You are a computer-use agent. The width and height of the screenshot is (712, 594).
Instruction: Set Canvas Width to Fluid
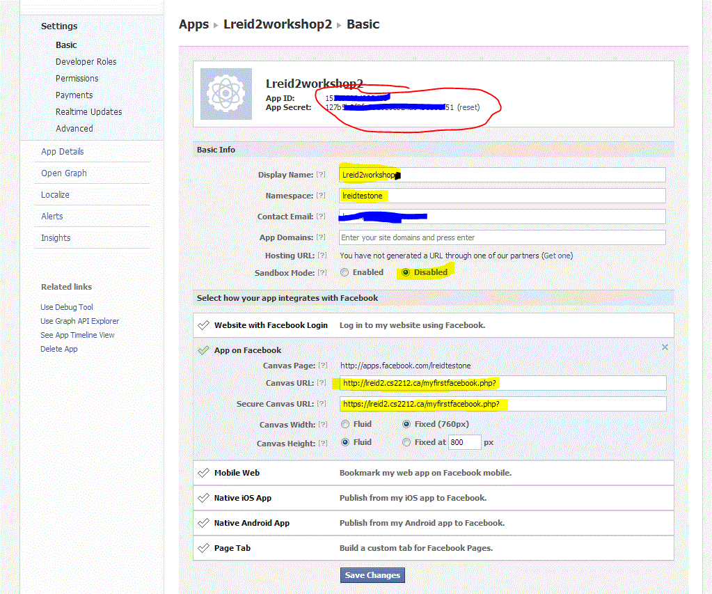click(x=345, y=424)
